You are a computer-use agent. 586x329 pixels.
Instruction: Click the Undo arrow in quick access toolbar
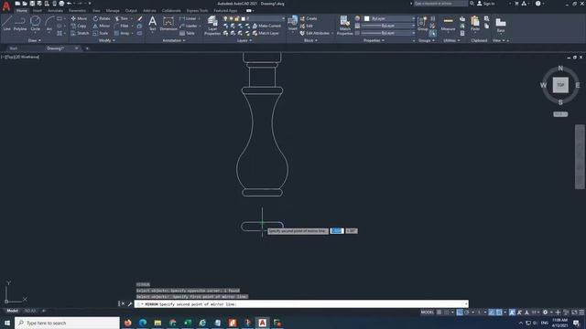tap(70, 4)
